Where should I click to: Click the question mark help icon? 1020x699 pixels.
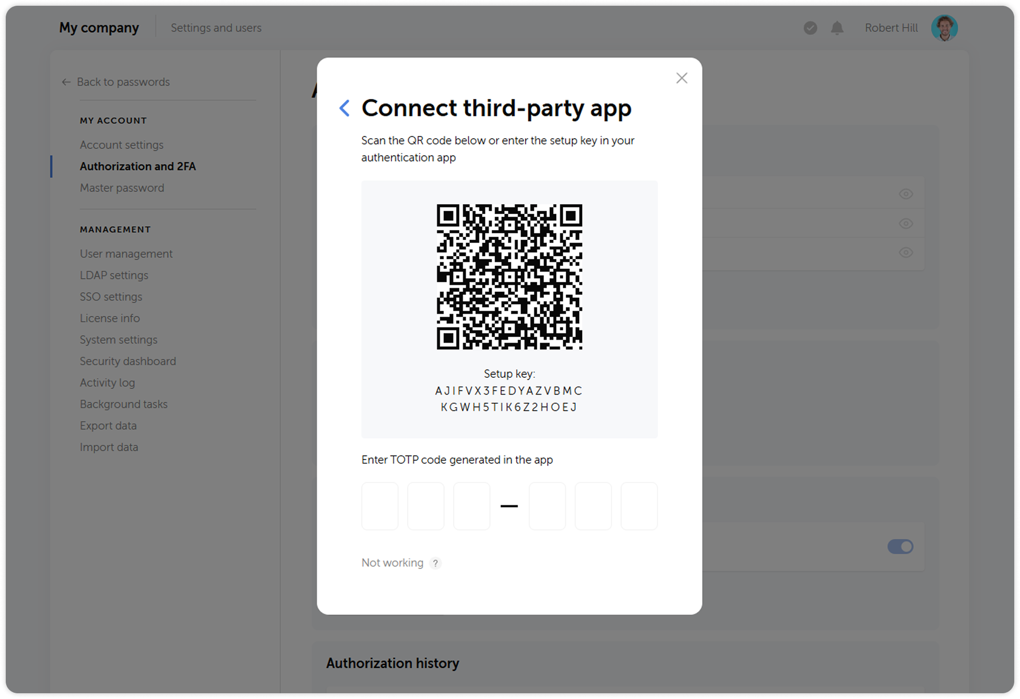(435, 563)
